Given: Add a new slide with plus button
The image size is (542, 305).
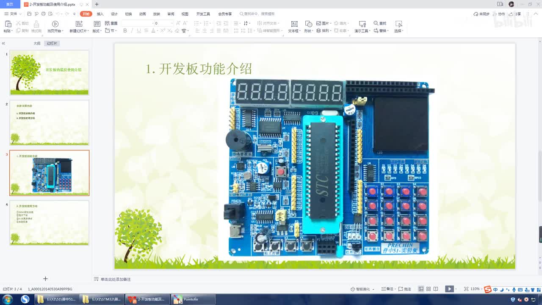Looking at the screenshot, I should point(45,278).
